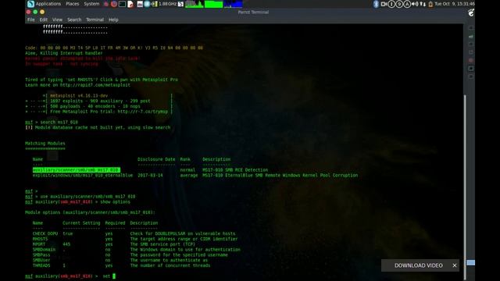The image size is (500, 281).
Task: Click the screen icon in right sidebar
Action: point(471,69)
